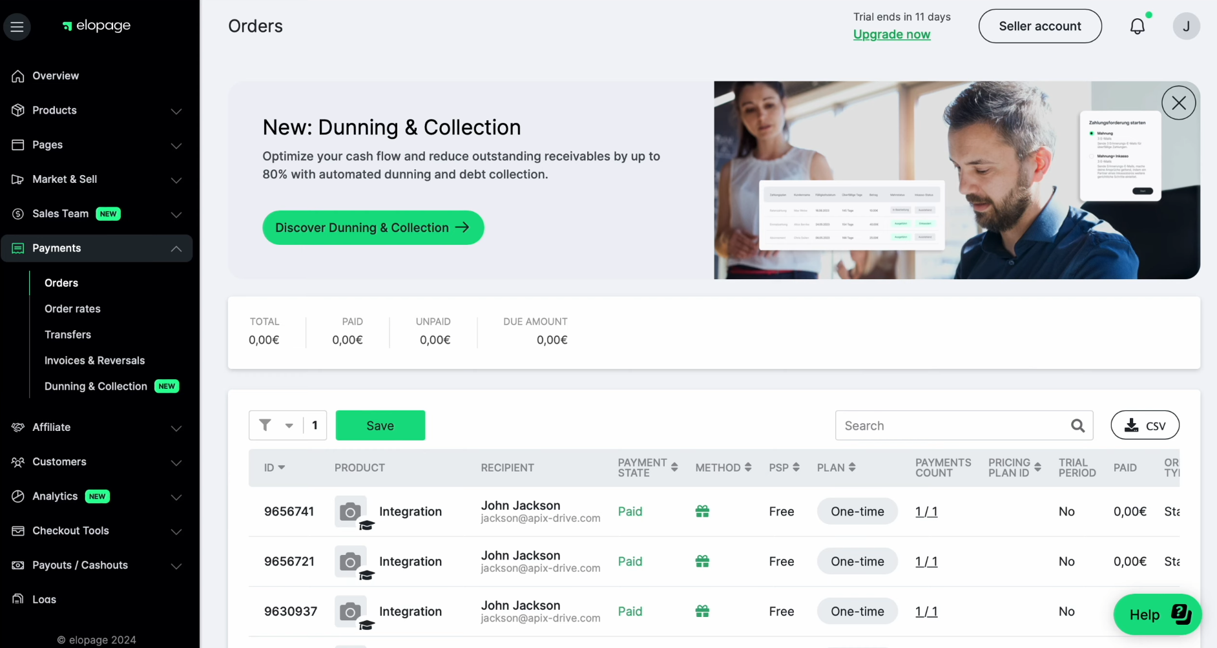Viewport: 1217px width, 648px height.
Task: Click the Checkout Tools icon
Action: 18,530
